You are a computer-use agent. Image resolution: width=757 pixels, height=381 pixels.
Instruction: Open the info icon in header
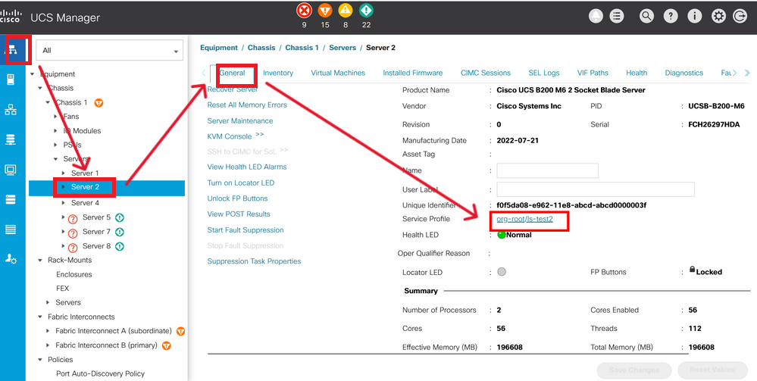coord(695,17)
